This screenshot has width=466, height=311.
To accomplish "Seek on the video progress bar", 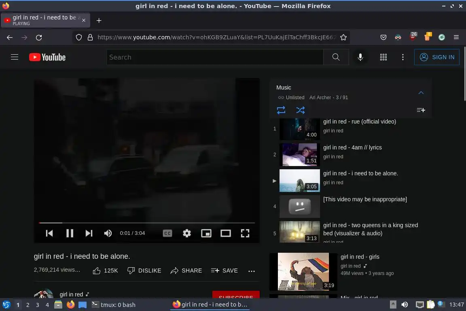I will click(146, 223).
